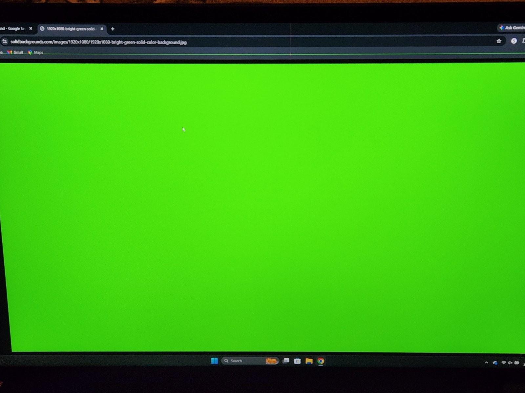Check the battery tray icon
This screenshot has height=393, width=525.
(517, 363)
